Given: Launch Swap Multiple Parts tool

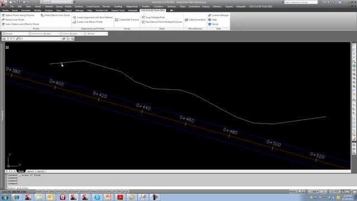Looking at the screenshot, I should click(153, 17).
